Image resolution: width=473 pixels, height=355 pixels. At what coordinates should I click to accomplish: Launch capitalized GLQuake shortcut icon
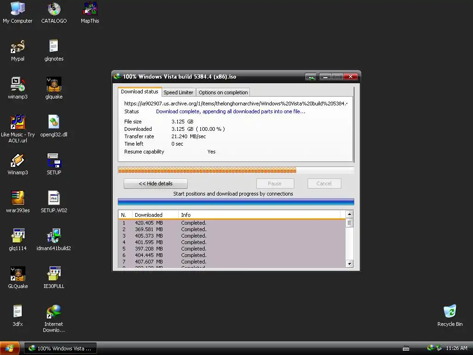[x=18, y=278]
